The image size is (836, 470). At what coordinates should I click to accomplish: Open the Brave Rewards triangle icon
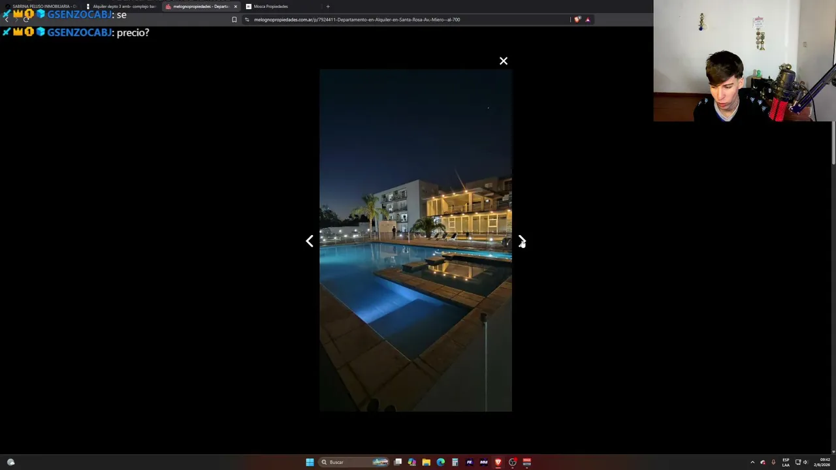587,20
